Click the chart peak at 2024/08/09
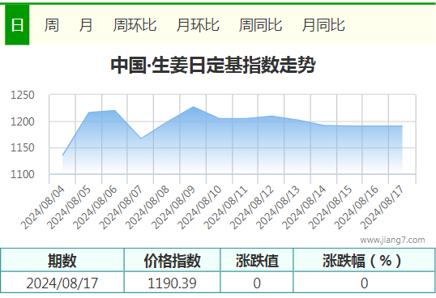The height and width of the screenshot is (298, 436). 193,107
